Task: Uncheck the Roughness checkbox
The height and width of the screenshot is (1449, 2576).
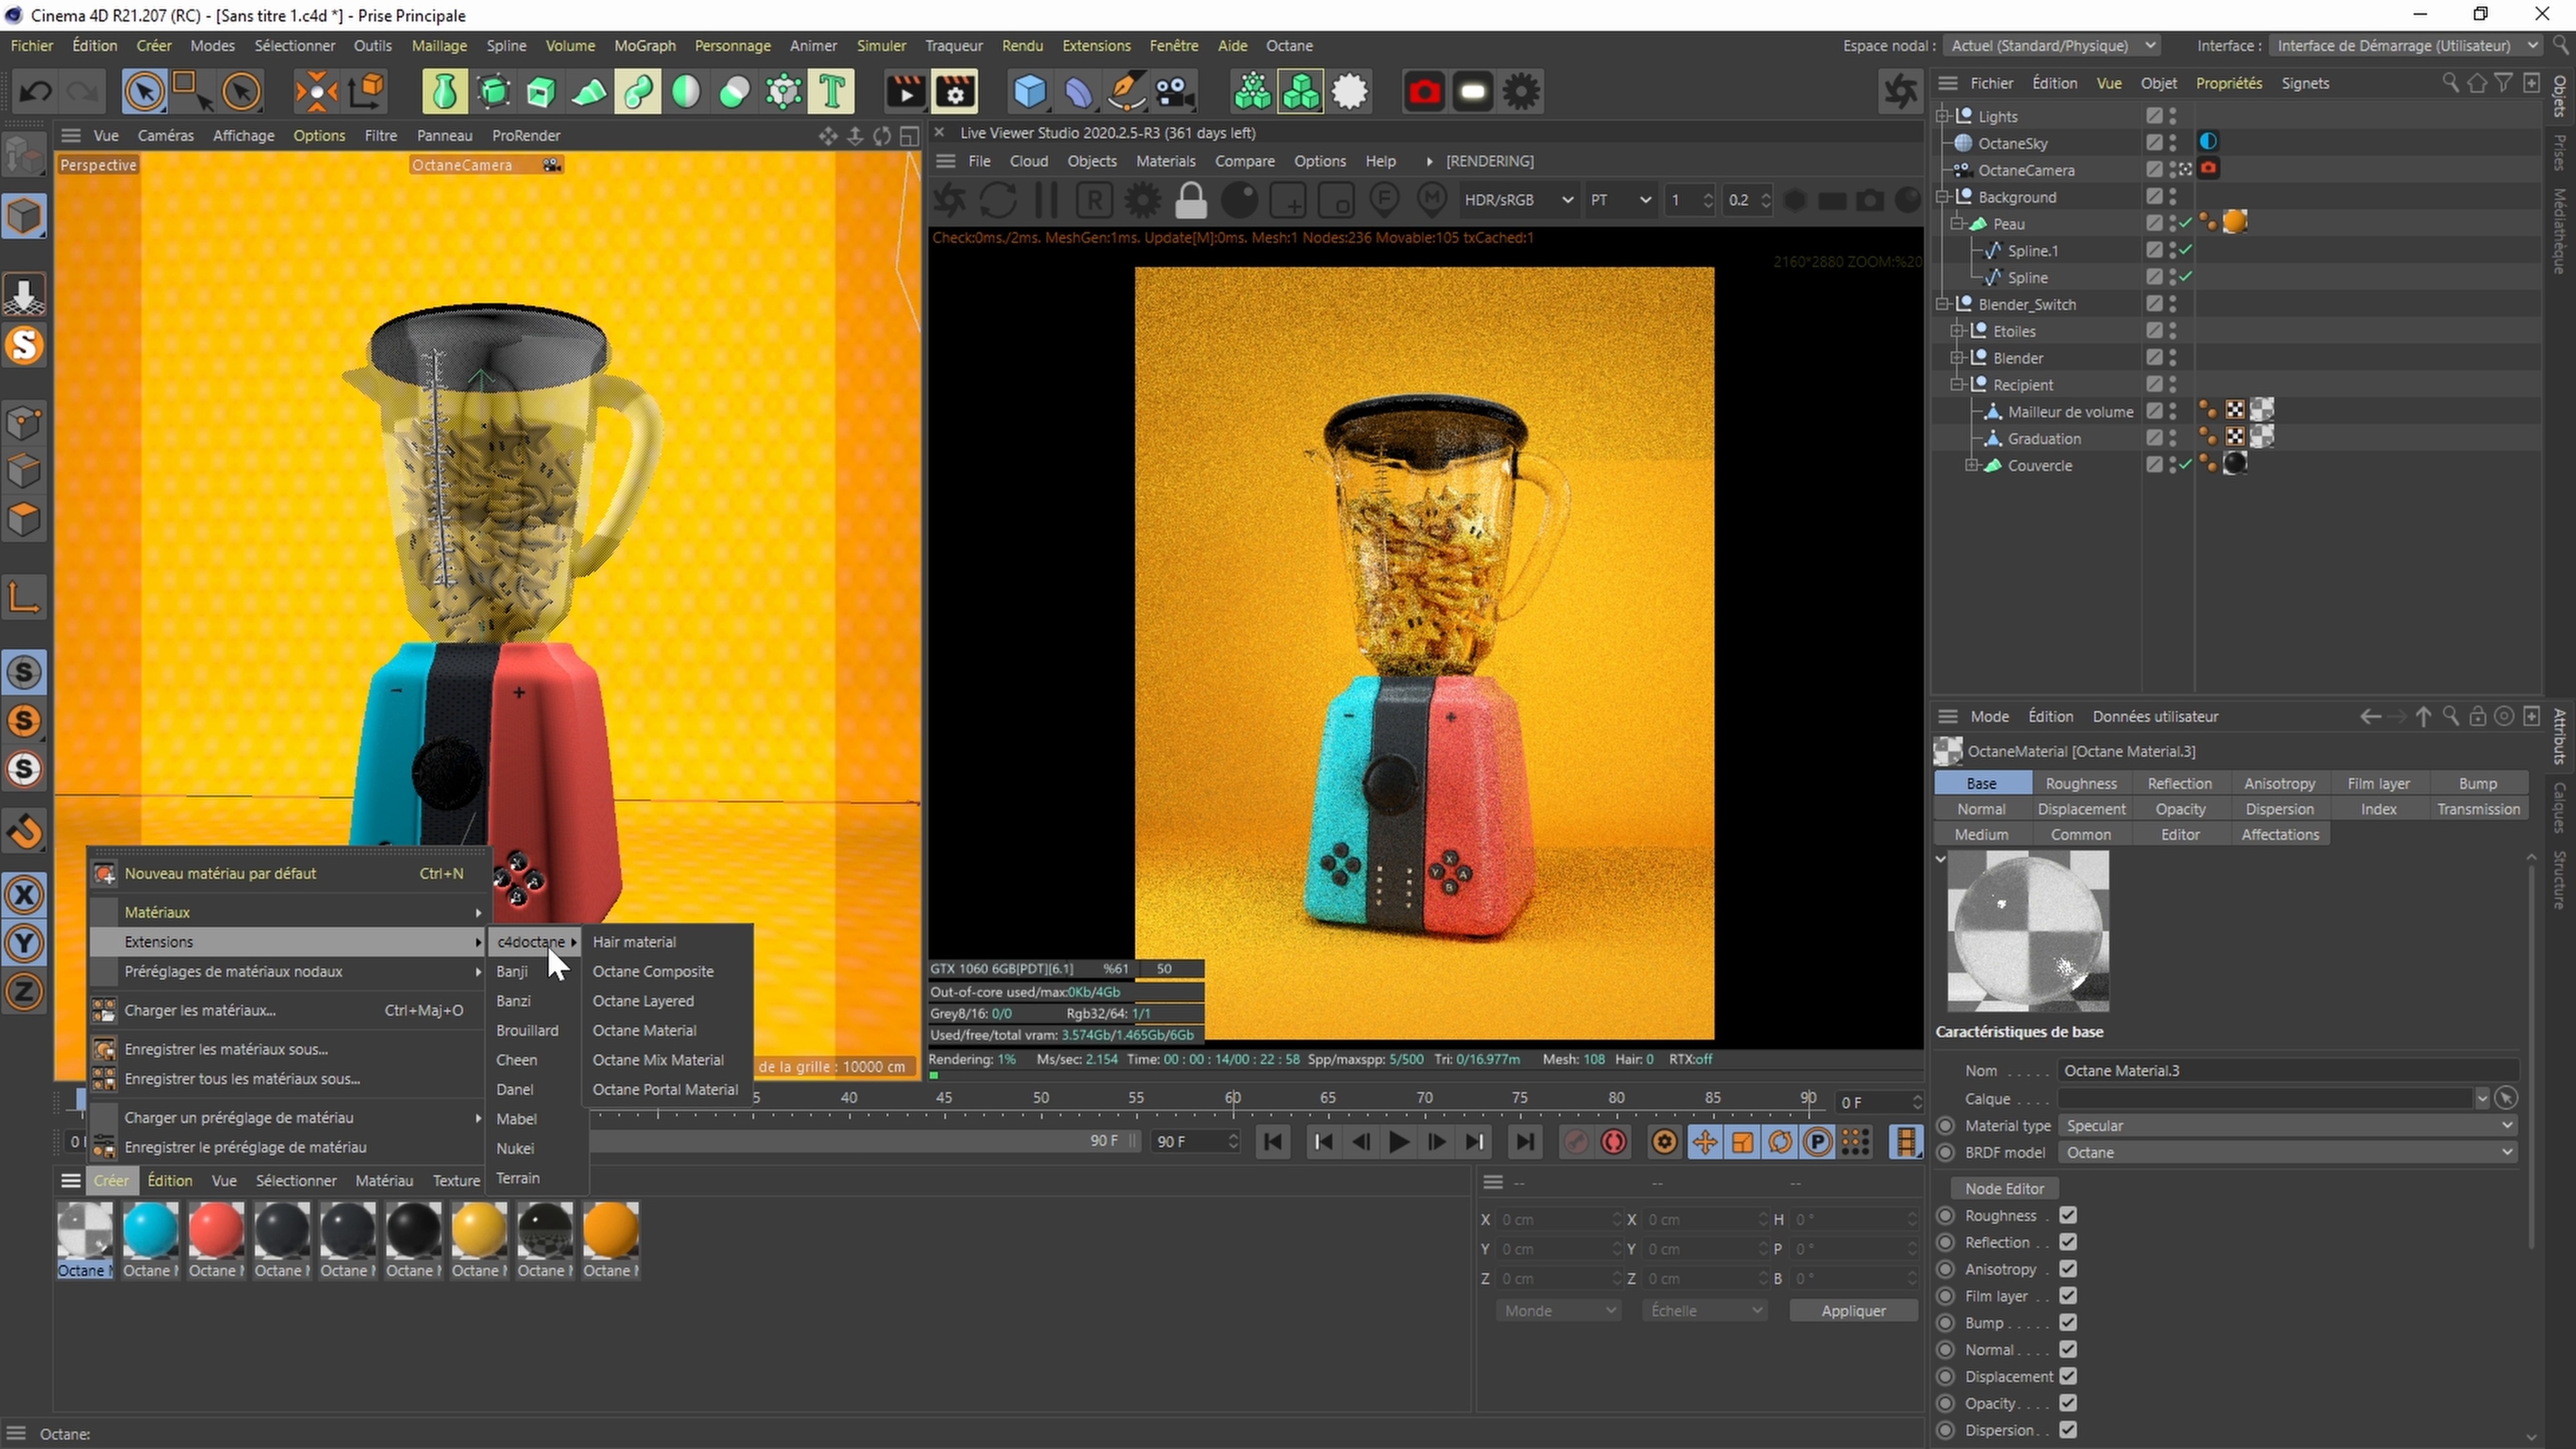Action: coord(2068,1215)
